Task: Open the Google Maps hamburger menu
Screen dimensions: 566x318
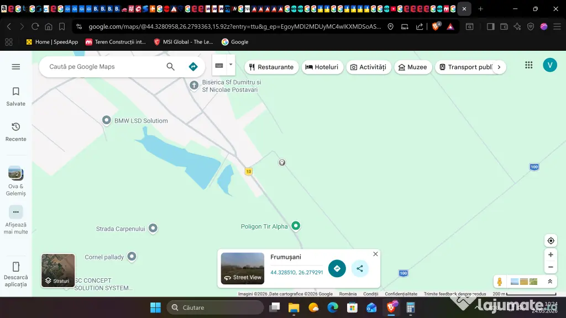Action: (16, 67)
